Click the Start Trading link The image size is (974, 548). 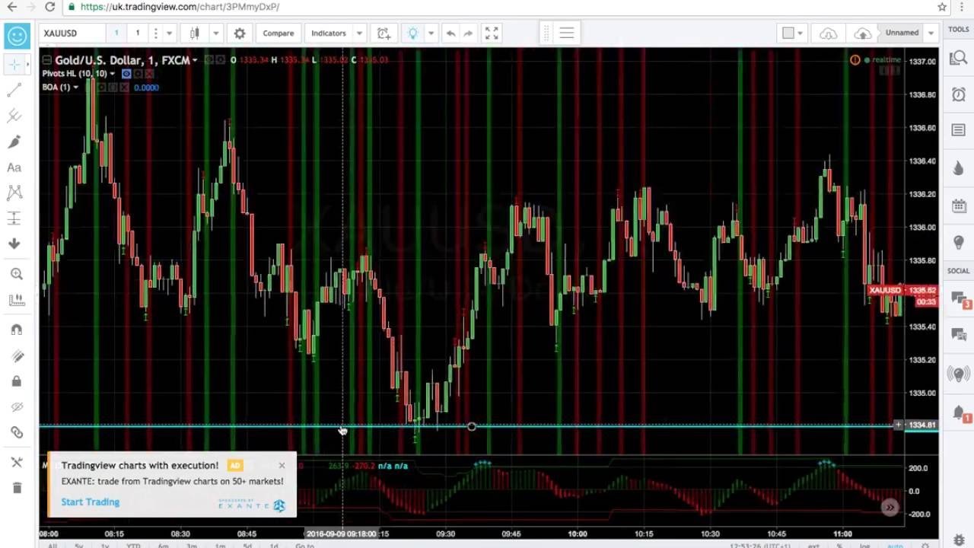(x=91, y=502)
